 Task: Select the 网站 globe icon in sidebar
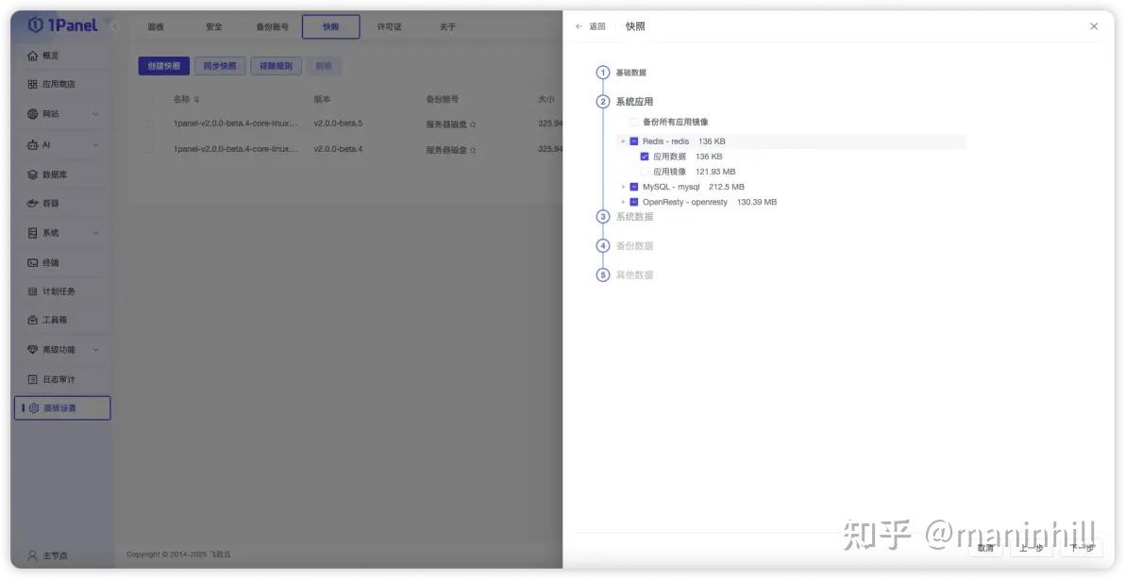pos(32,114)
